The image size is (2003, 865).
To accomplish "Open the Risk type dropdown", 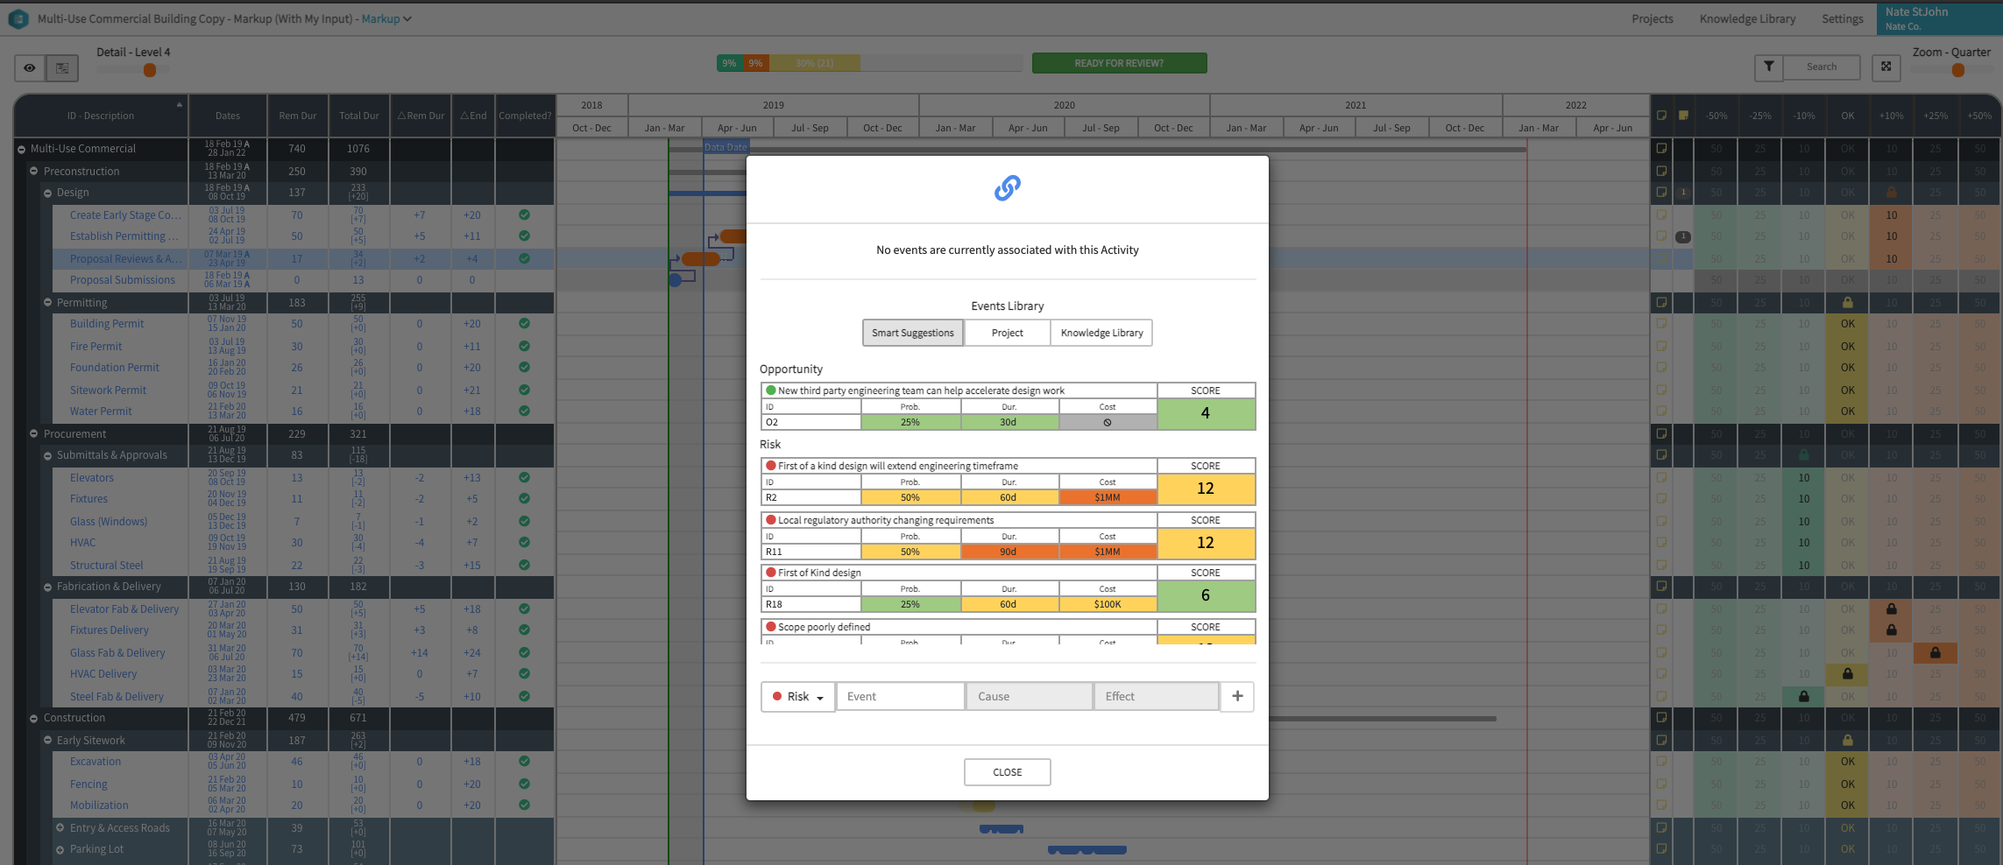I will [x=797, y=696].
